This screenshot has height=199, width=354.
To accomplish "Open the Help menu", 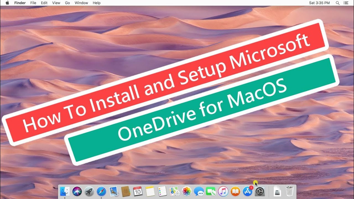I will tap(97, 3).
